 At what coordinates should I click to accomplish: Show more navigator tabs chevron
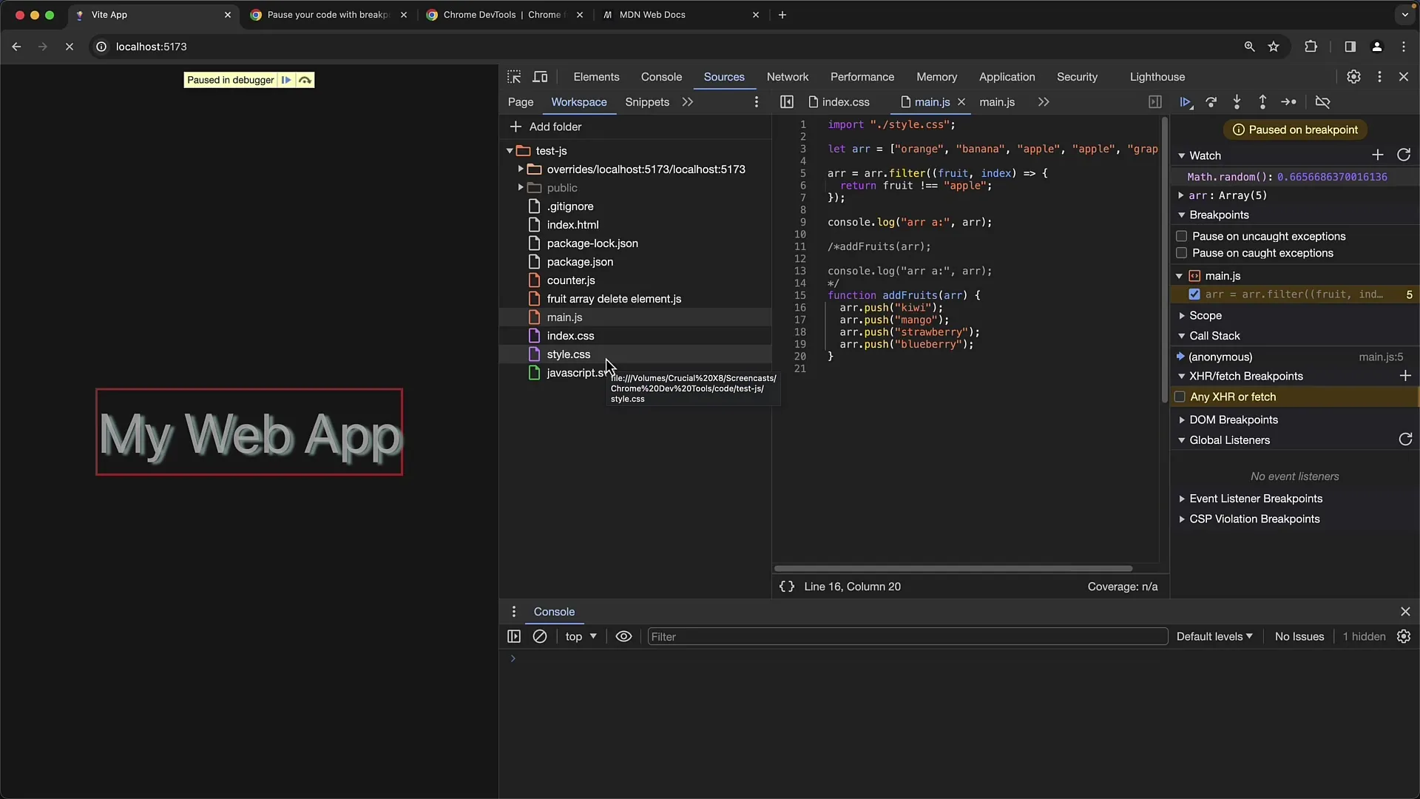tap(688, 102)
